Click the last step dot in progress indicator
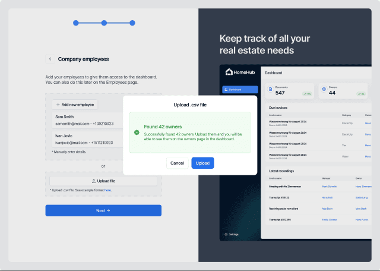Image resolution: width=380 pixels, height=271 pixels. [x=132, y=23]
